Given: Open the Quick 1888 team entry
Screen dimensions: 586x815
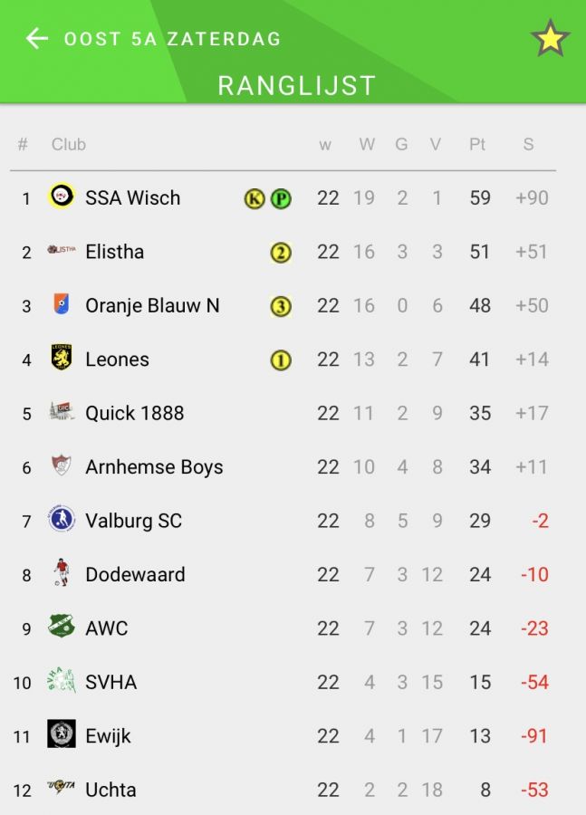Looking at the screenshot, I should (134, 413).
